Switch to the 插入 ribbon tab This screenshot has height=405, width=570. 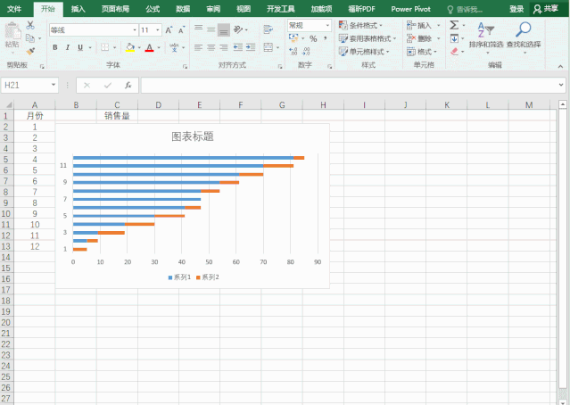(x=78, y=9)
